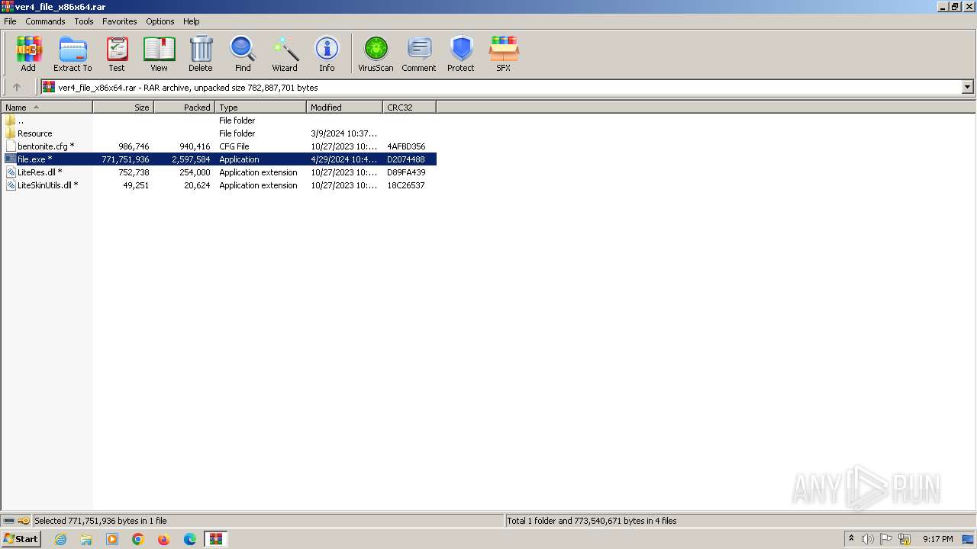Show hidden tray icons arrow
Viewport: 977px width, 549px height.
click(851, 539)
